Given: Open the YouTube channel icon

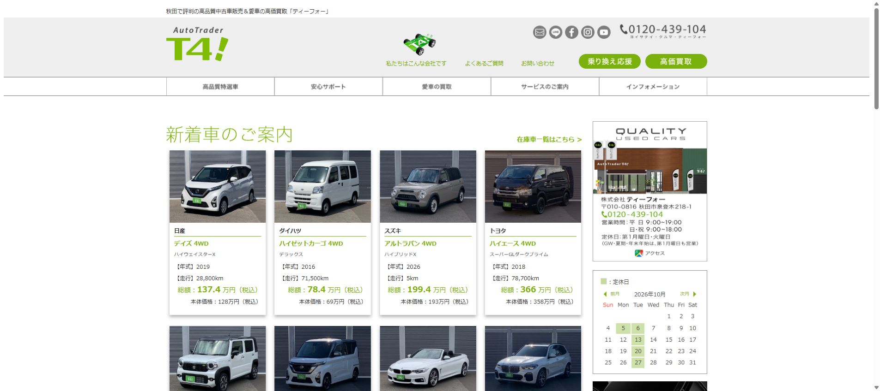Looking at the screenshot, I should tap(604, 32).
